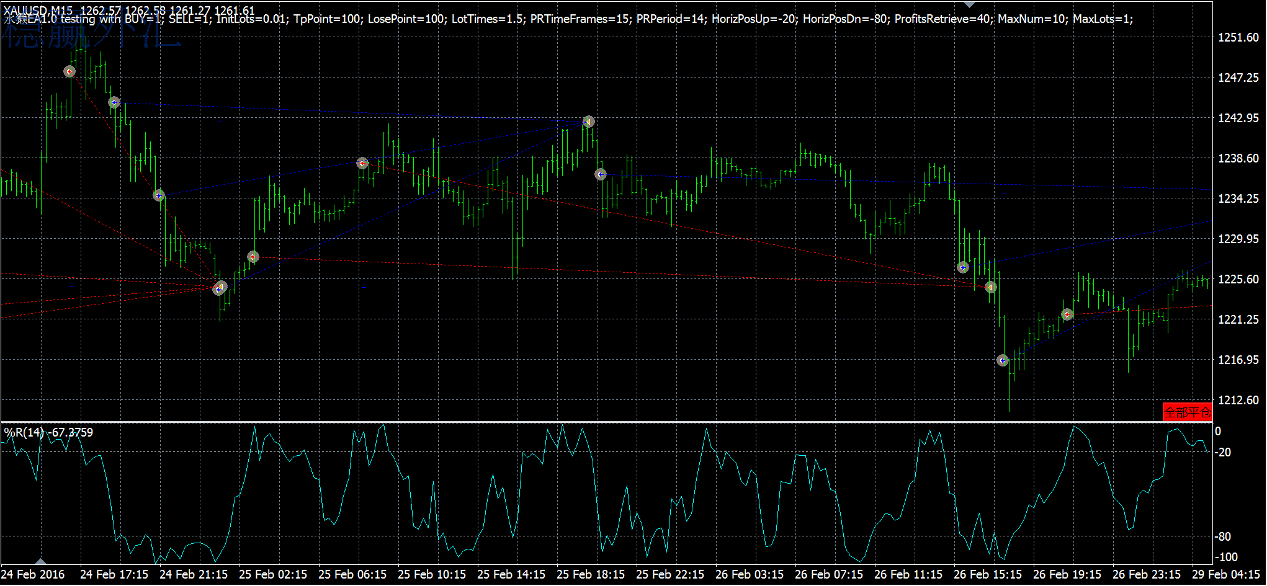Select the blue trade marker at the 1234.25 level
This screenshot has height=586, width=1267.
pyautogui.click(x=159, y=195)
